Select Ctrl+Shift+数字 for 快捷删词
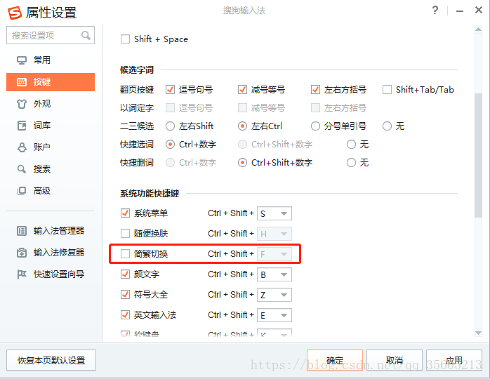Screen dimensions: 490x379 [x=242, y=162]
